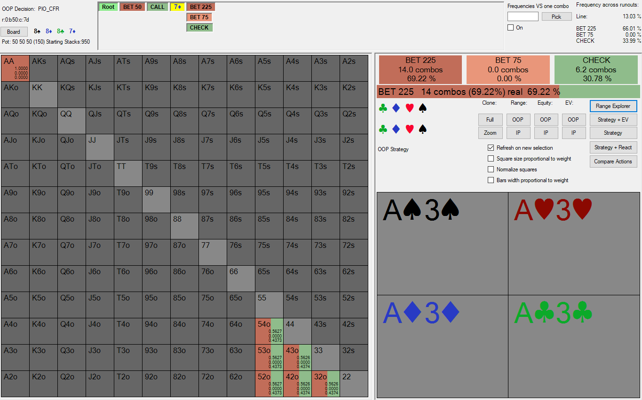Select the 53o hand cell in matrix
This screenshot has width=642, height=400.
tap(269, 357)
